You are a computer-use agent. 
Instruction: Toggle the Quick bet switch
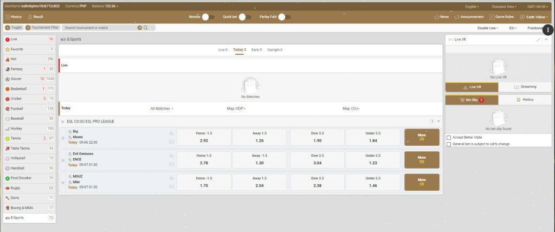coord(246,17)
